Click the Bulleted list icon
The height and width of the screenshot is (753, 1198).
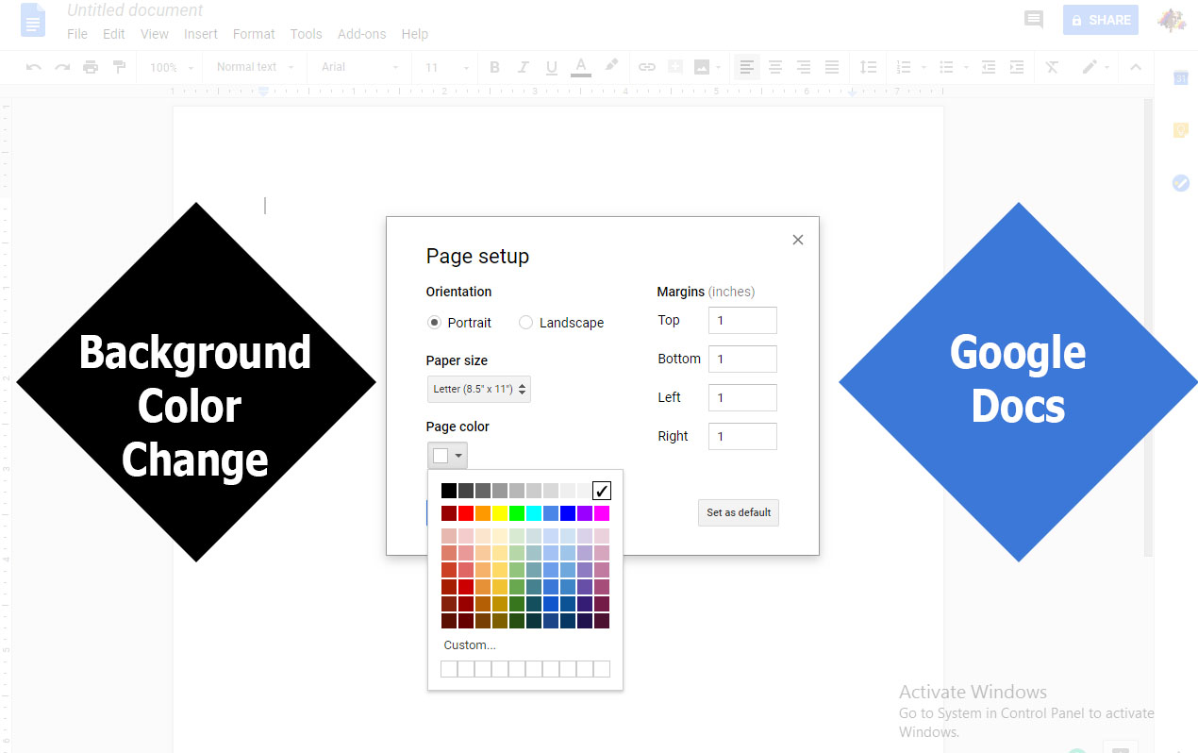coord(946,67)
